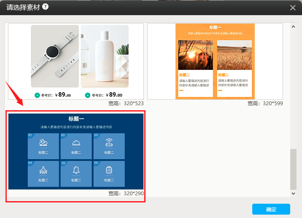Click the food cloche icon in tile 02

[76, 142]
